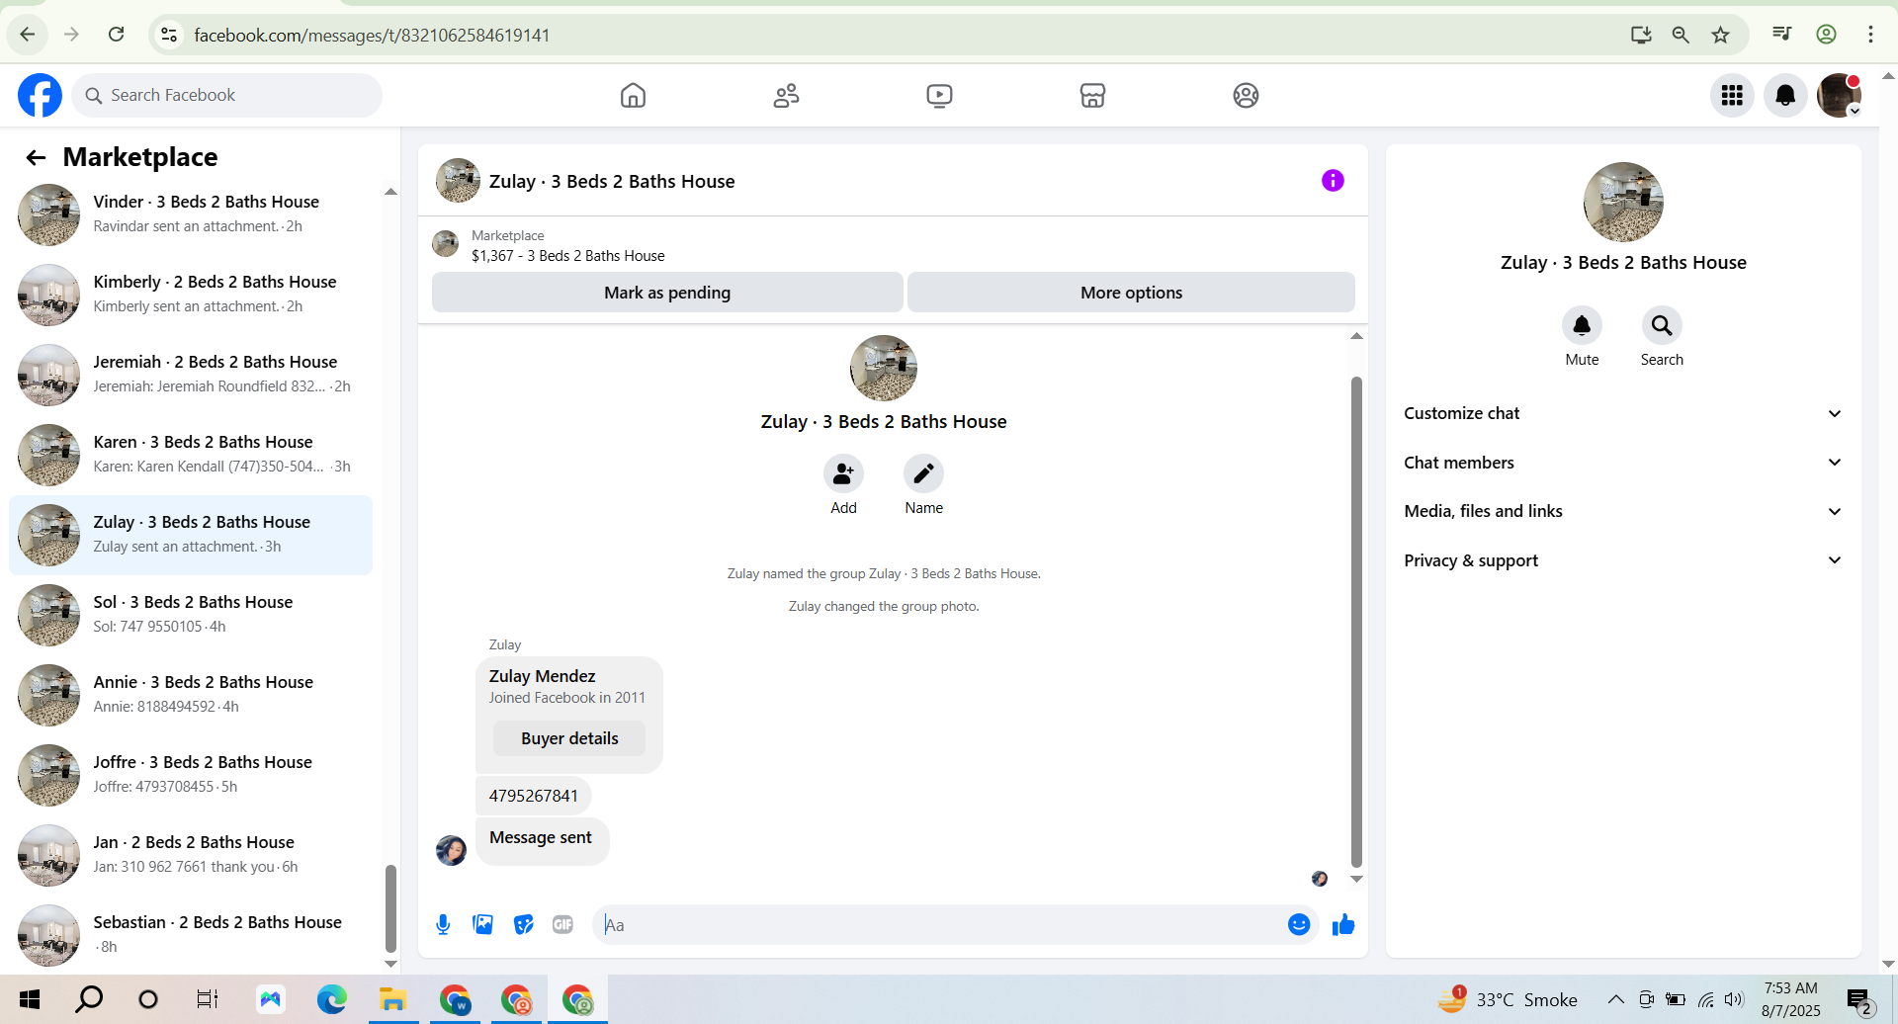Click the Facebook logo

click(x=40, y=95)
